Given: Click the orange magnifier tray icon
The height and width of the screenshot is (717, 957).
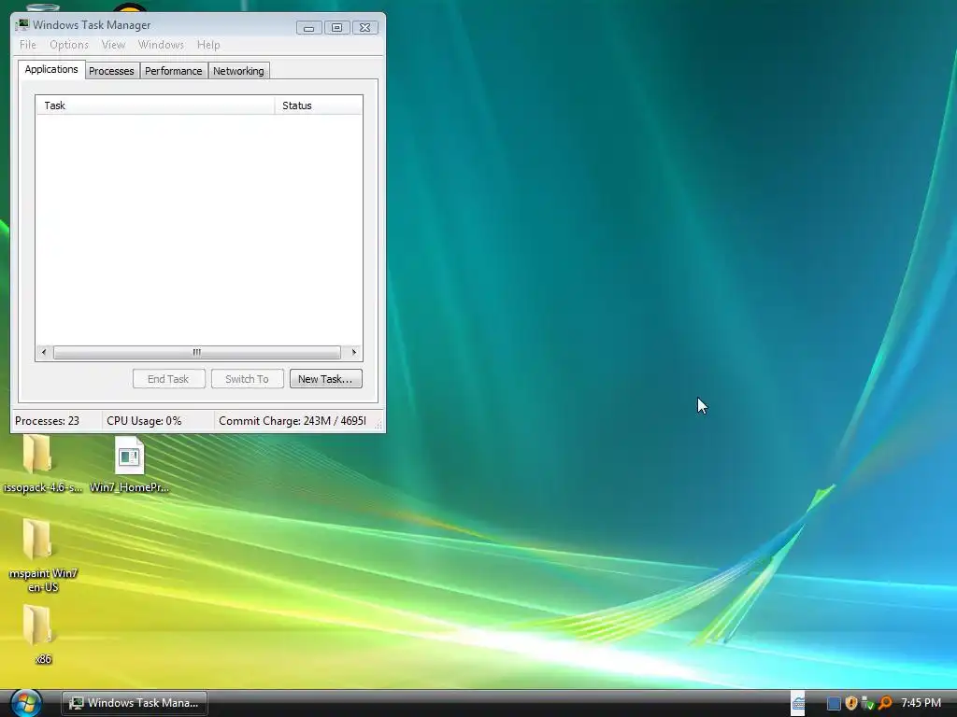Looking at the screenshot, I should 884,703.
